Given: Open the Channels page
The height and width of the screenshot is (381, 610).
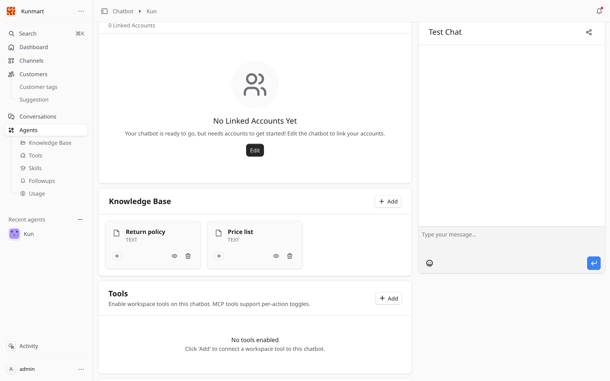Looking at the screenshot, I should tap(46, 61).
